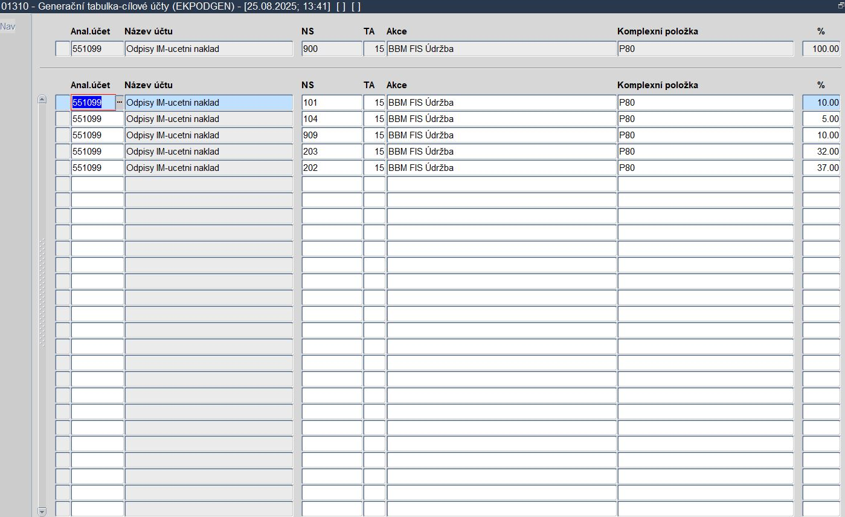Select the row marker for the NS 104 row

click(x=63, y=119)
